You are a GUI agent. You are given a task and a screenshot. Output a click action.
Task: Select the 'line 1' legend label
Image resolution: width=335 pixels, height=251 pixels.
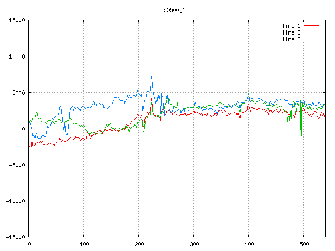[291, 26]
